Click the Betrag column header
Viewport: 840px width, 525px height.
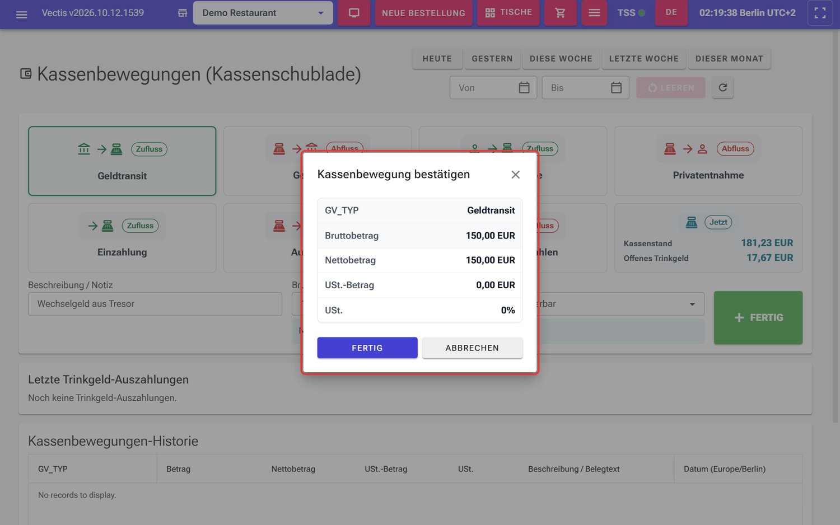click(x=179, y=469)
